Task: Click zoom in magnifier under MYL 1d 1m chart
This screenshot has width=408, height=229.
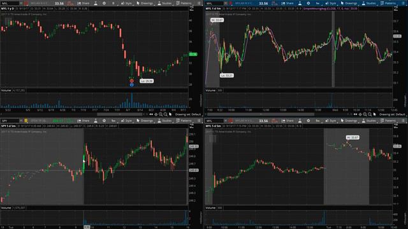Action: pyautogui.click(x=365, y=114)
